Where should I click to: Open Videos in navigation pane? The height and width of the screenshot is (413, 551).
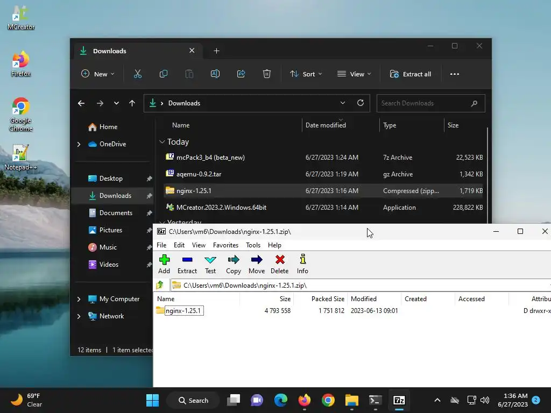pos(109,265)
